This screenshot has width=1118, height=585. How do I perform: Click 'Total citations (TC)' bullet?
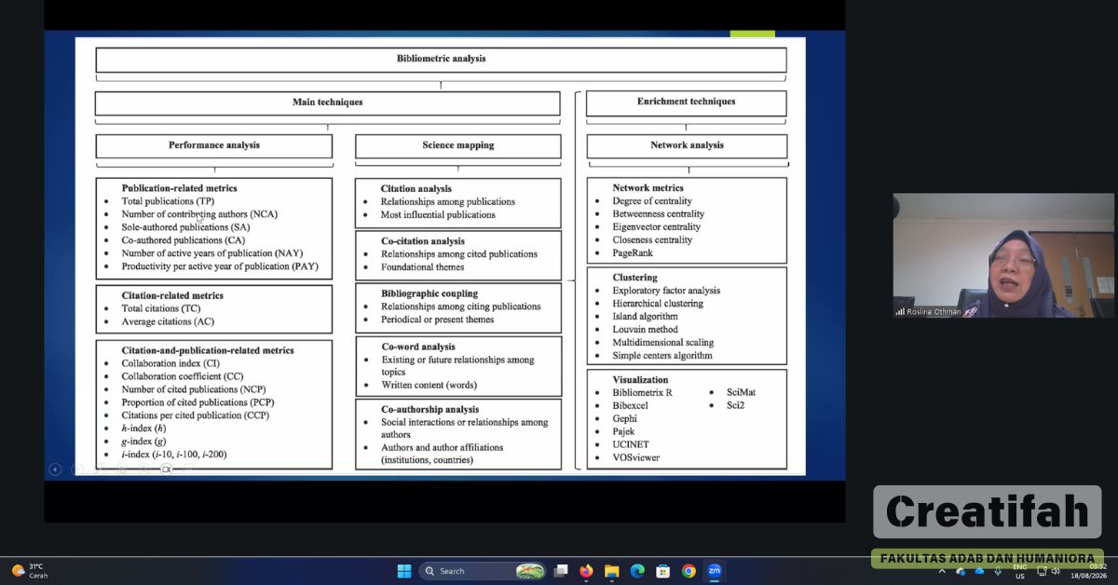tap(160, 308)
